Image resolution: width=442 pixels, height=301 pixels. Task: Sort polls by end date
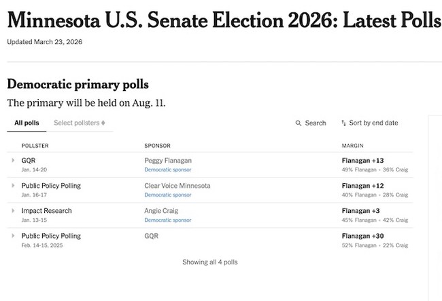(373, 123)
